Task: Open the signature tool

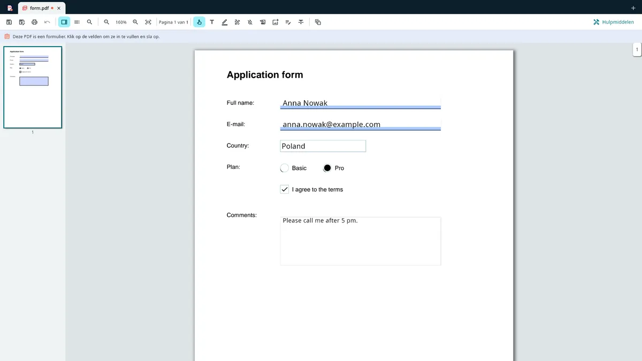Action: click(x=288, y=22)
